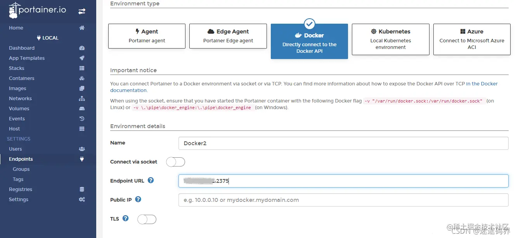
Task: Select the Edge Agent environment option
Action: (x=228, y=36)
